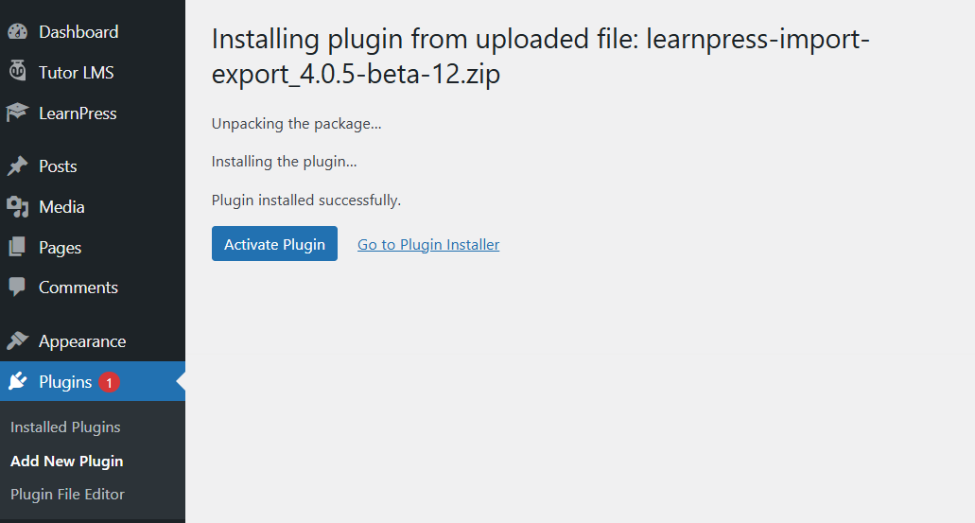The width and height of the screenshot is (975, 523).
Task: Open Installed Plugins submenu item
Action: [65, 427]
